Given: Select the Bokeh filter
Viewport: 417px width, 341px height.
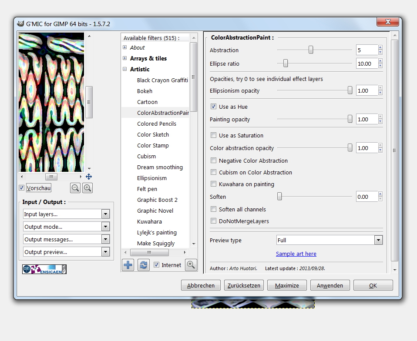Looking at the screenshot, I should pyautogui.click(x=145, y=91).
